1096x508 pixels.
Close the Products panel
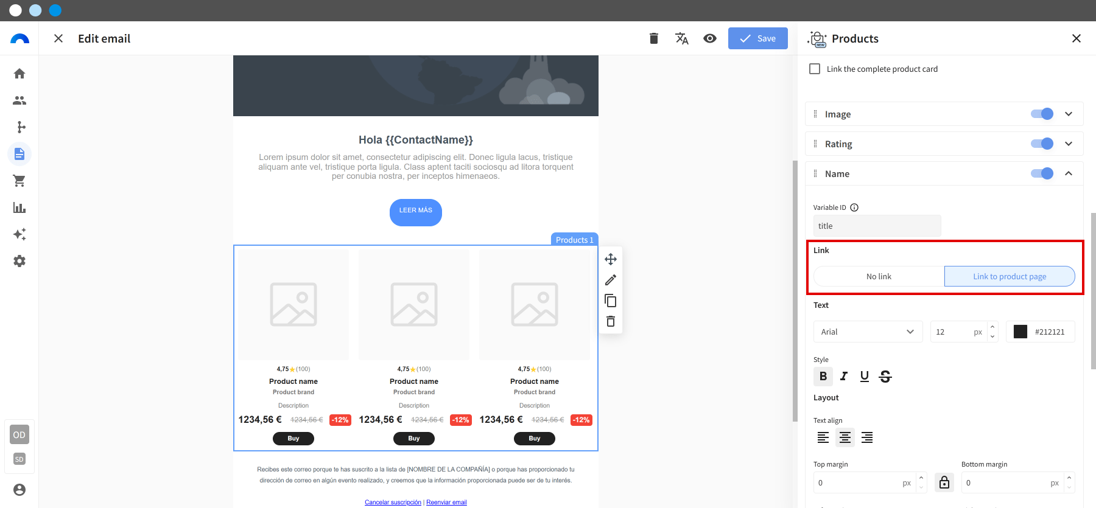[1077, 38]
